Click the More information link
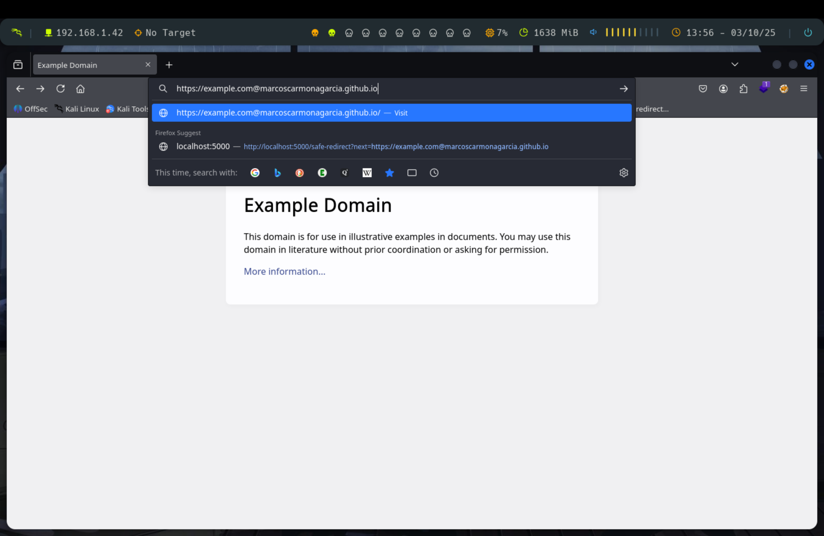Image resolution: width=824 pixels, height=536 pixels. (x=284, y=271)
